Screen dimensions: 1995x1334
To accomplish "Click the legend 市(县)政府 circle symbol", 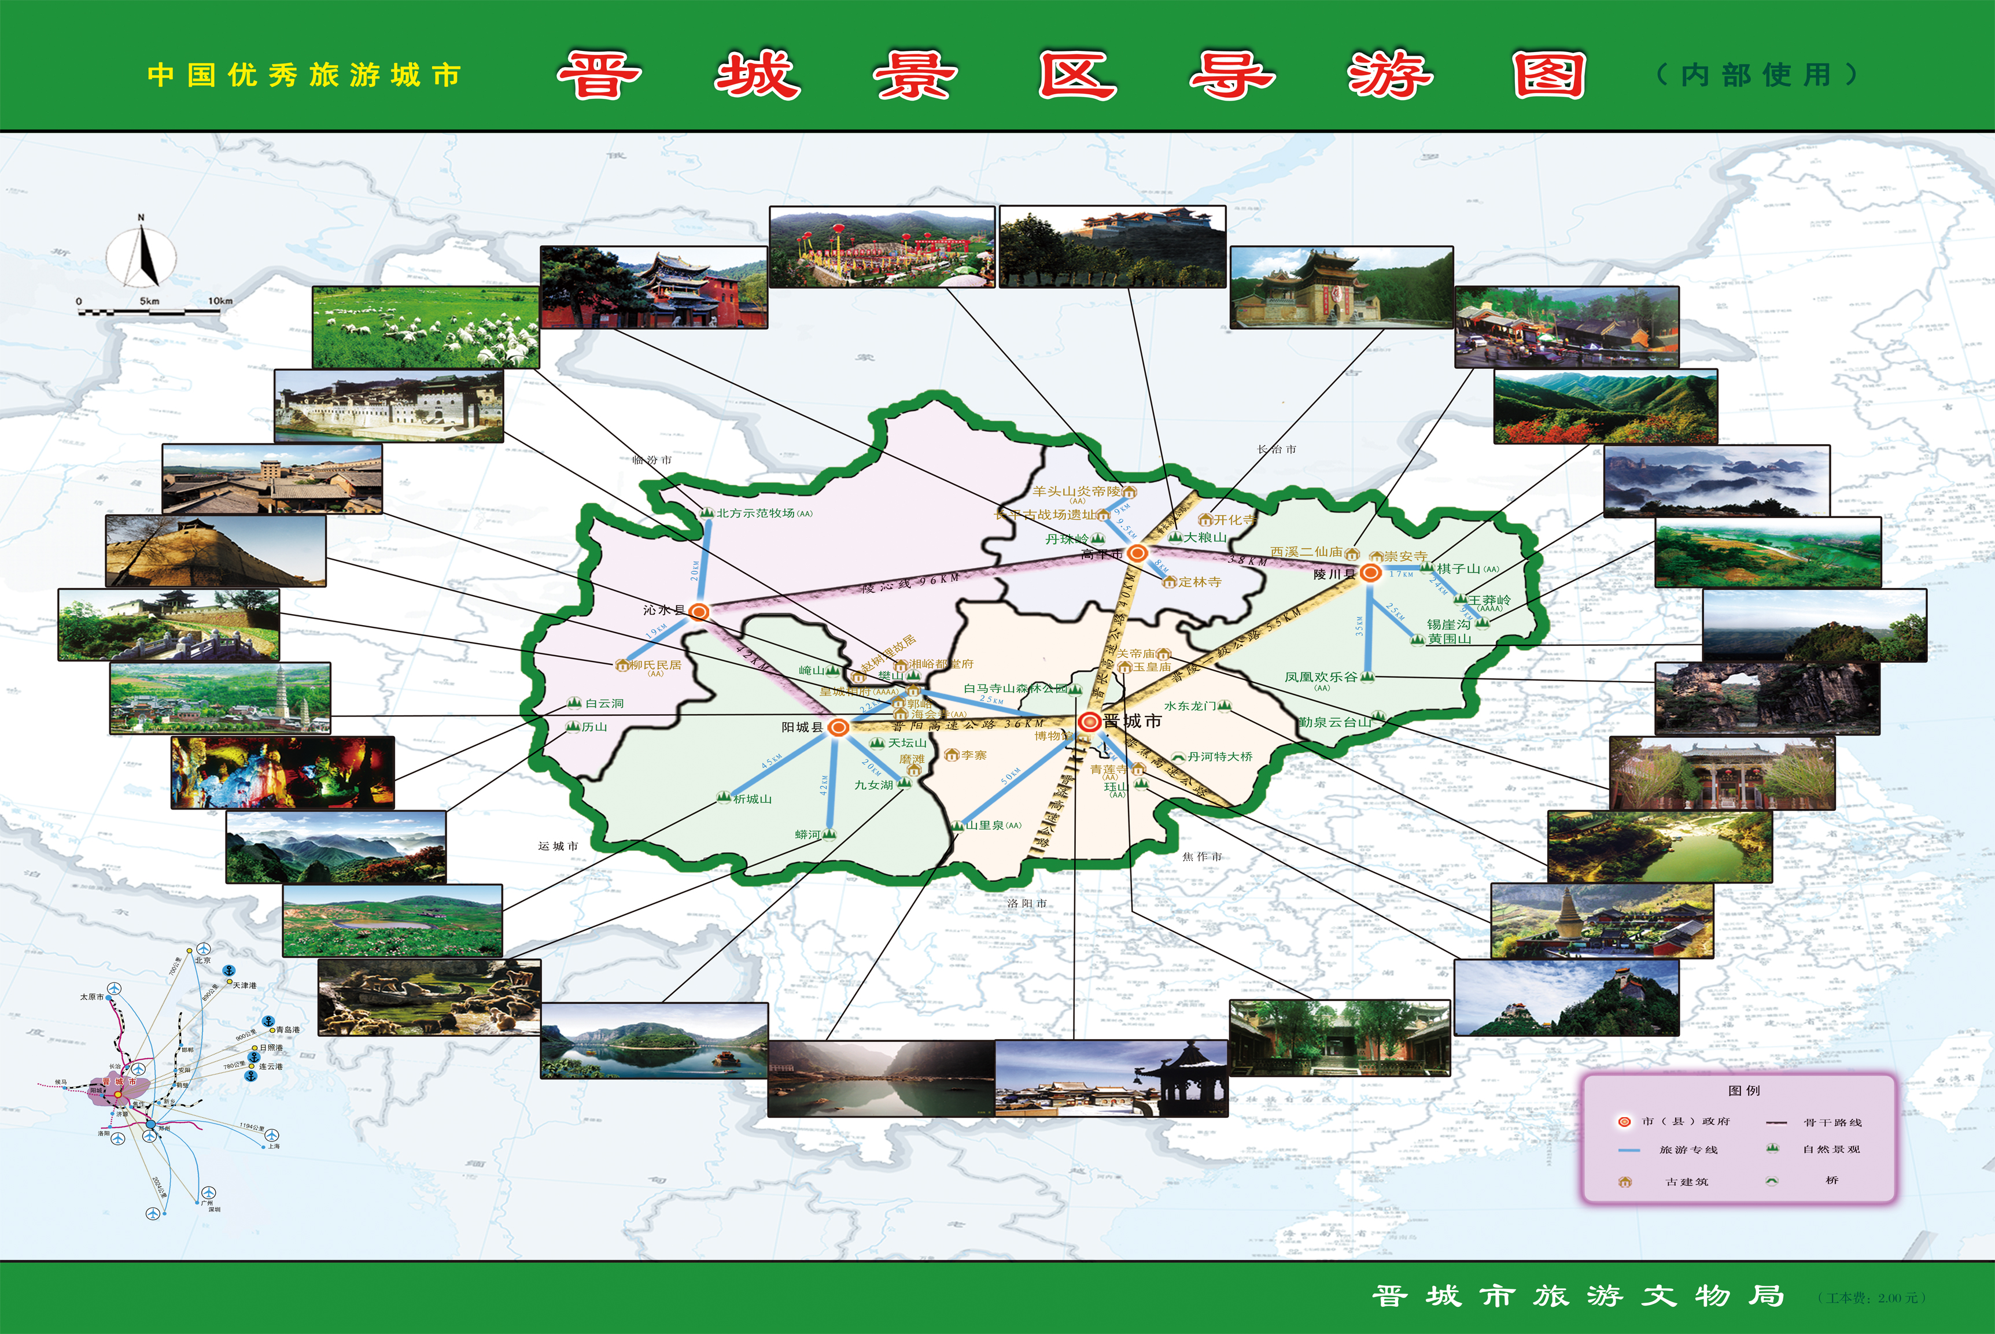I will pyautogui.click(x=1624, y=1121).
